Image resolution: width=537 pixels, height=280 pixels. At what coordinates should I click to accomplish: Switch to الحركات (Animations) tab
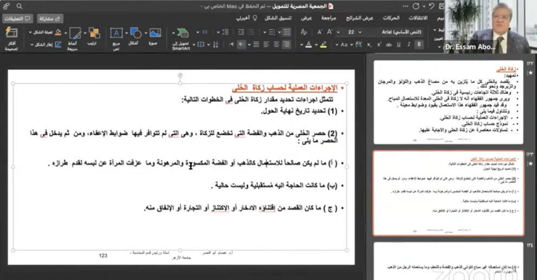click(x=391, y=18)
